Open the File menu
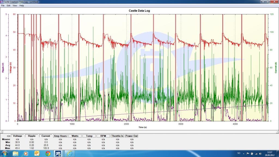Viewport: 279px width, 157px height. click(3, 5)
